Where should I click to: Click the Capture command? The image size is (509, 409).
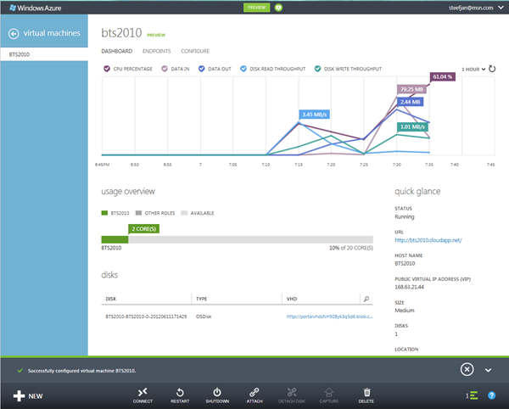click(329, 395)
